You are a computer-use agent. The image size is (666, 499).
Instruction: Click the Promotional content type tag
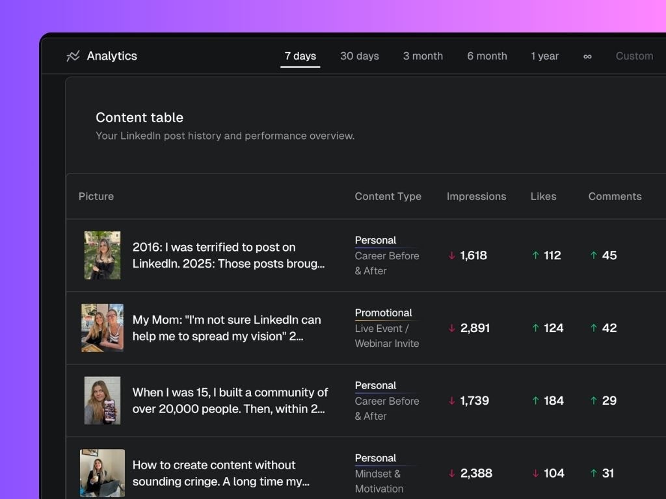(x=384, y=313)
